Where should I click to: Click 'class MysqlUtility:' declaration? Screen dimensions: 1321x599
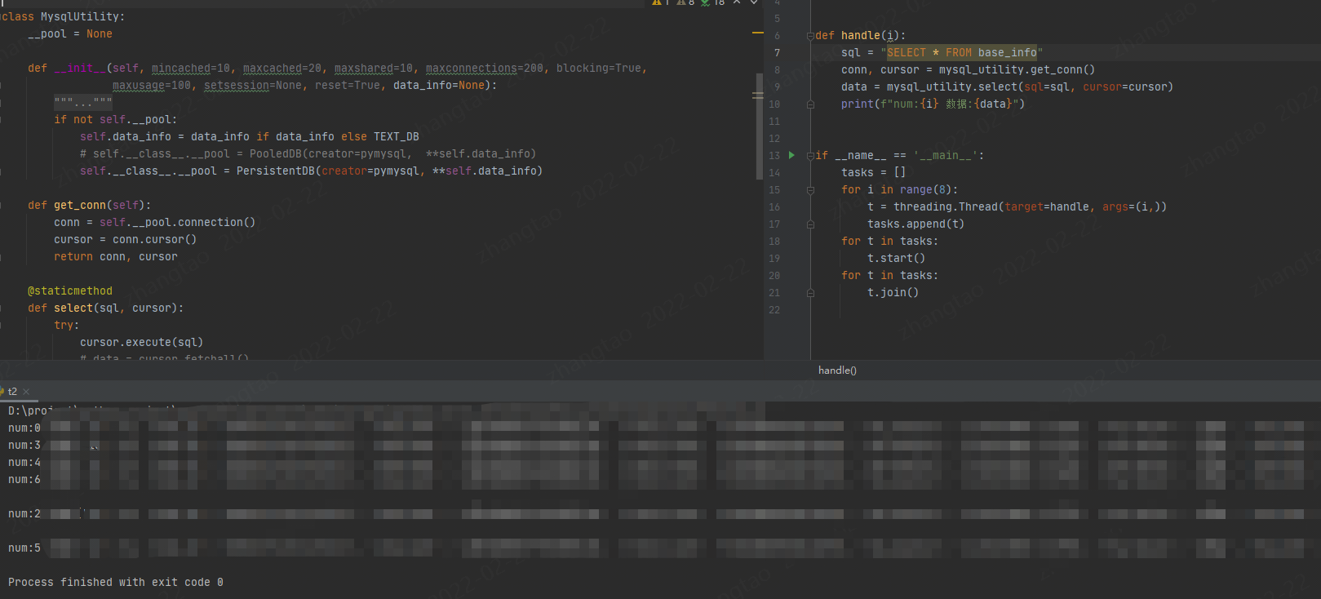click(64, 17)
